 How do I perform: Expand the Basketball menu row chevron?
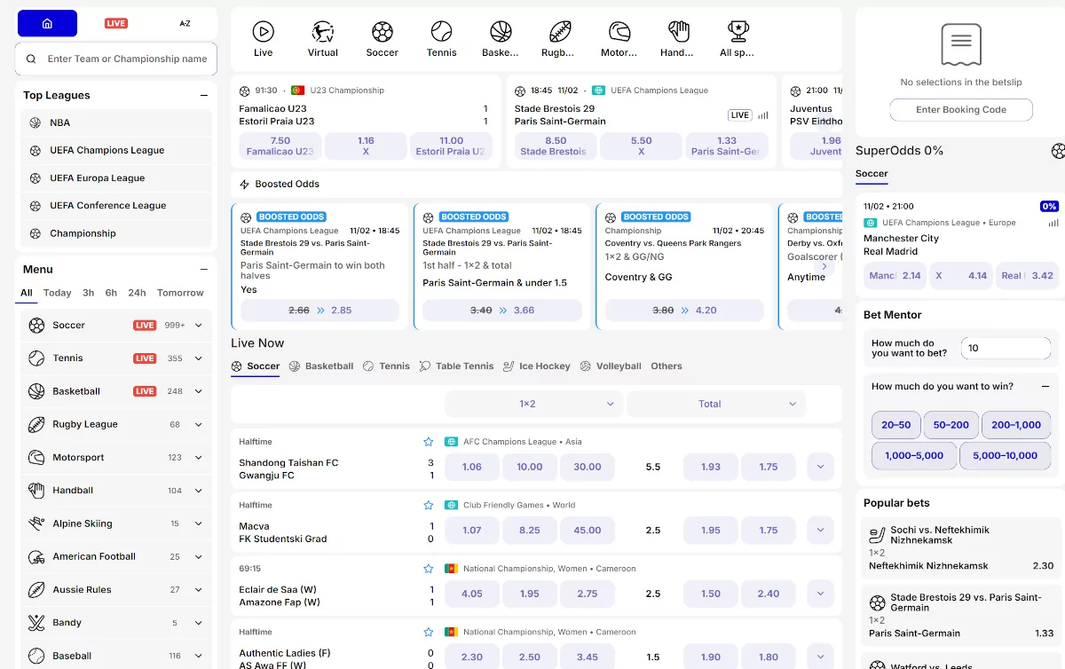point(199,391)
